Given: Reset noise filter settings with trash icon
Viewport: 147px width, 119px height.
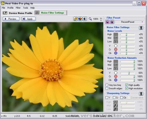Looking at the screenshot, I should (x=141, y=28).
